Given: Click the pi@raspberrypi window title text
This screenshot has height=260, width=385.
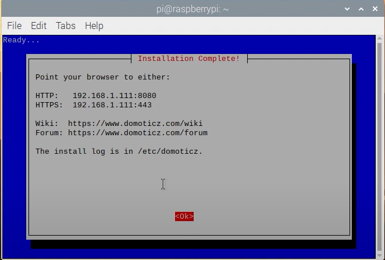Looking at the screenshot, I should (192, 9).
